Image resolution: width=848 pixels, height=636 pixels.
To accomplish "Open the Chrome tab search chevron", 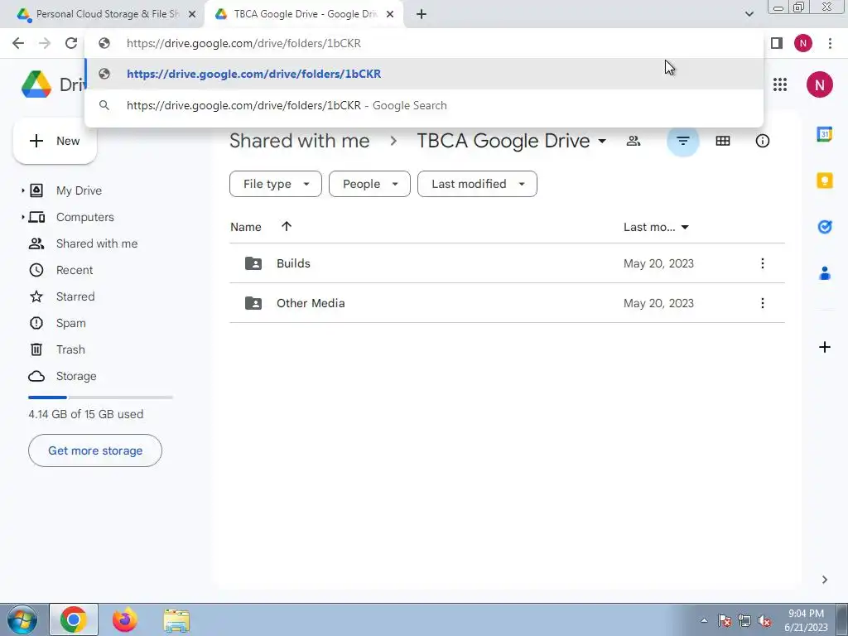I will point(749,14).
